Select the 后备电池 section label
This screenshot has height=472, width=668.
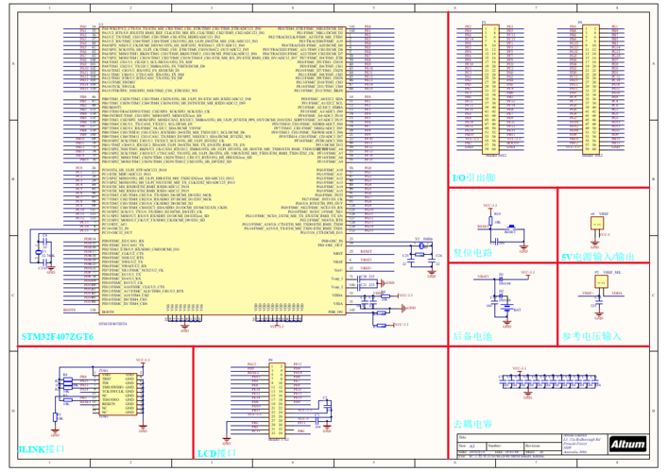click(472, 336)
